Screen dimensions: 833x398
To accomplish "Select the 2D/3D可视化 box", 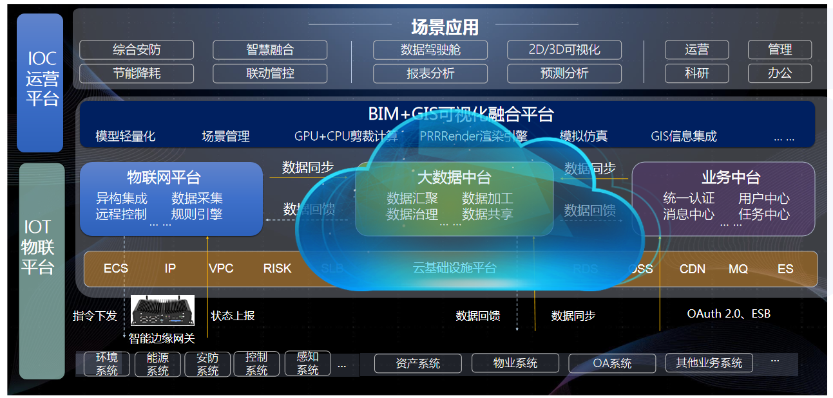I will (x=564, y=50).
